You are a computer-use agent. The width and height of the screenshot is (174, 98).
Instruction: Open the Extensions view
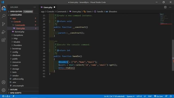click(4, 40)
